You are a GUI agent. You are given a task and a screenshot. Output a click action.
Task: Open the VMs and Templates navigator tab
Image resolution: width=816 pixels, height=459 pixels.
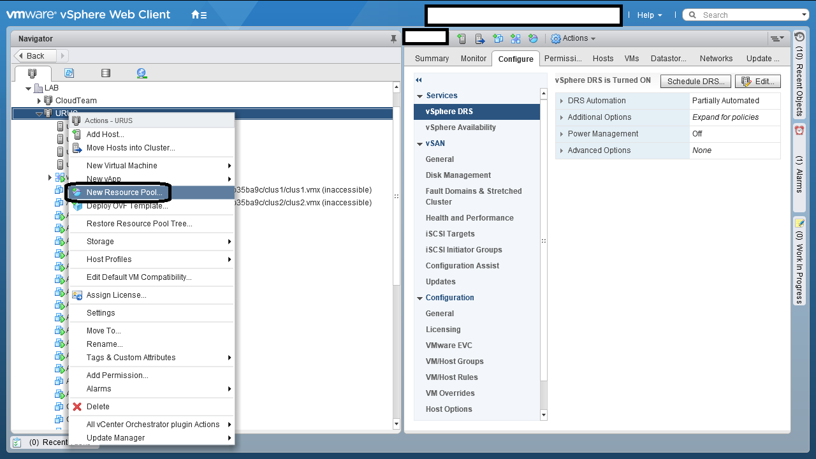click(69, 73)
